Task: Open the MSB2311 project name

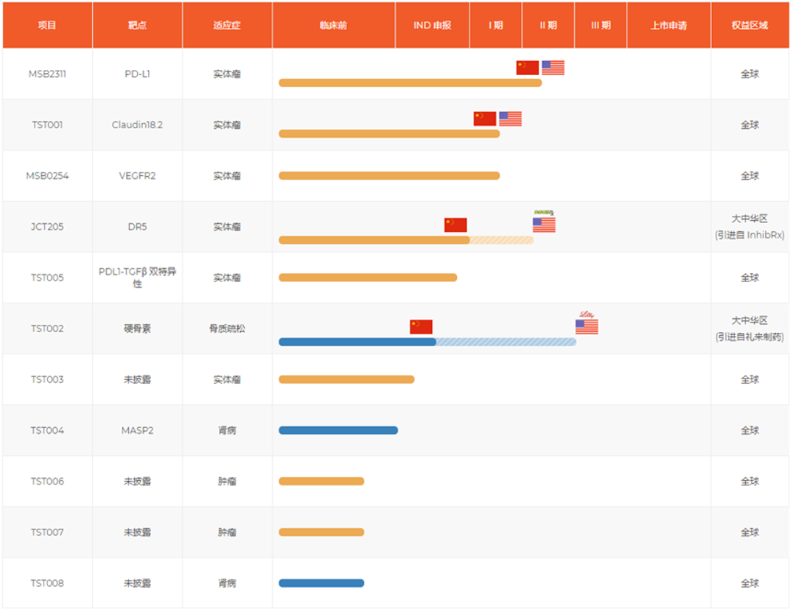Action: click(x=47, y=74)
